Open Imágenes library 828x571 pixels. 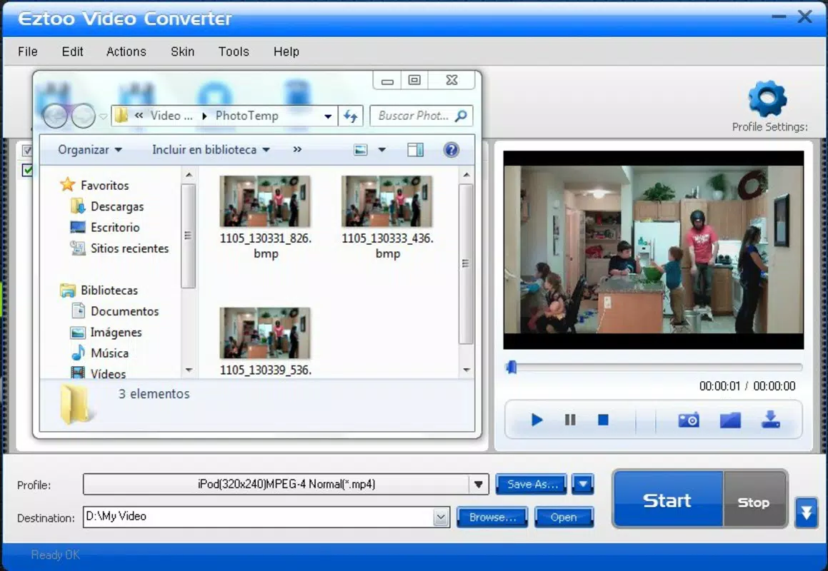[116, 333]
